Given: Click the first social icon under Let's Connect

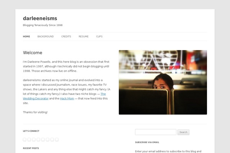Looking at the screenshot, I should (25, 140).
